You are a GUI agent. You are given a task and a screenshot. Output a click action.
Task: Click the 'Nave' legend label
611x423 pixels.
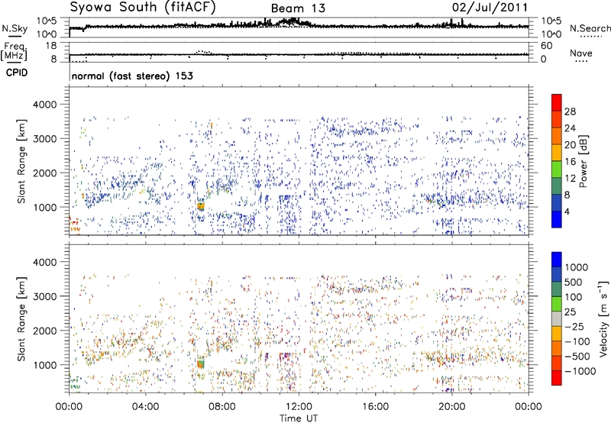point(581,53)
